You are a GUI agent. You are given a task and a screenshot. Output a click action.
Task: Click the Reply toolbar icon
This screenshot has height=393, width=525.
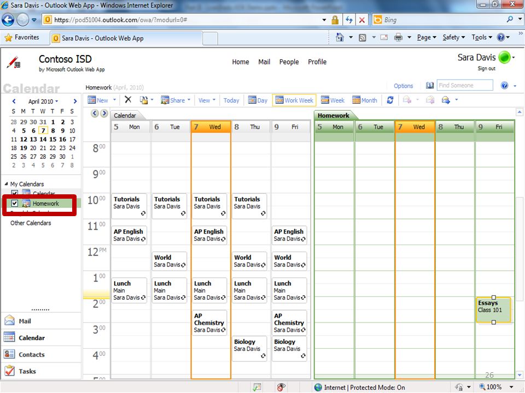pos(407,100)
